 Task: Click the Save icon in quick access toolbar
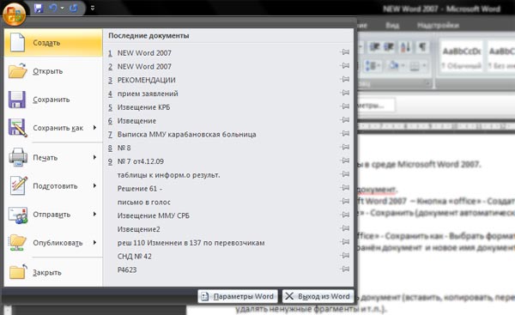coord(39,9)
